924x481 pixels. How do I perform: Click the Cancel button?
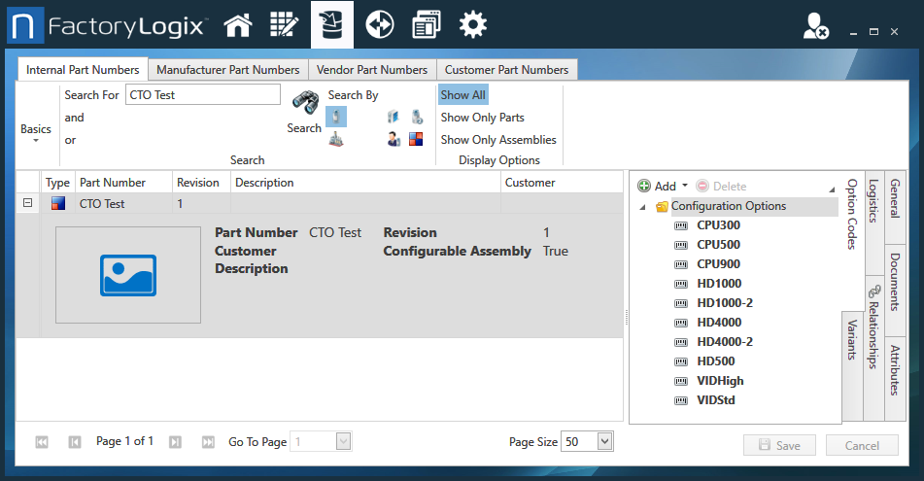point(862,445)
